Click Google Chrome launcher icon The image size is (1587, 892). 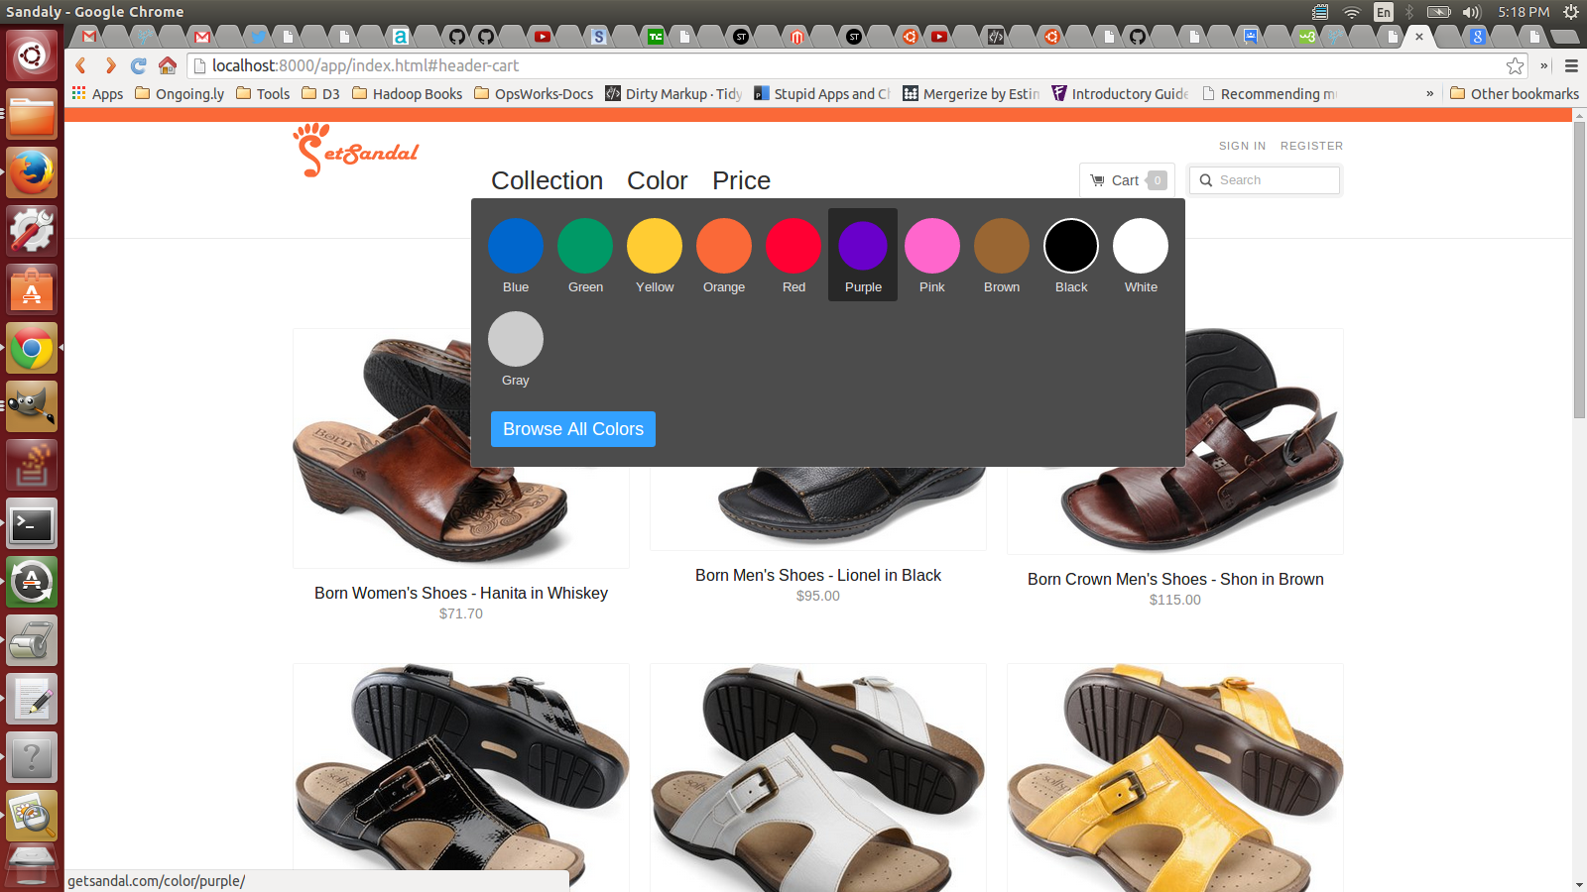32,348
